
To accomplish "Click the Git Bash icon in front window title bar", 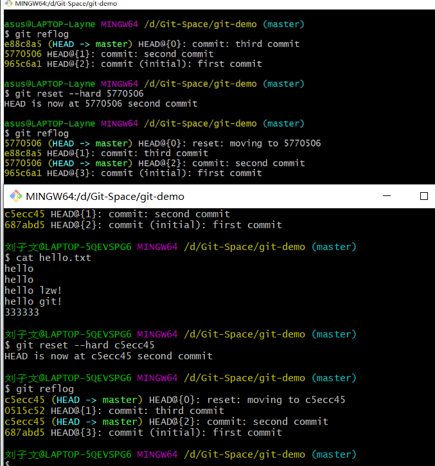I will tap(16, 196).
